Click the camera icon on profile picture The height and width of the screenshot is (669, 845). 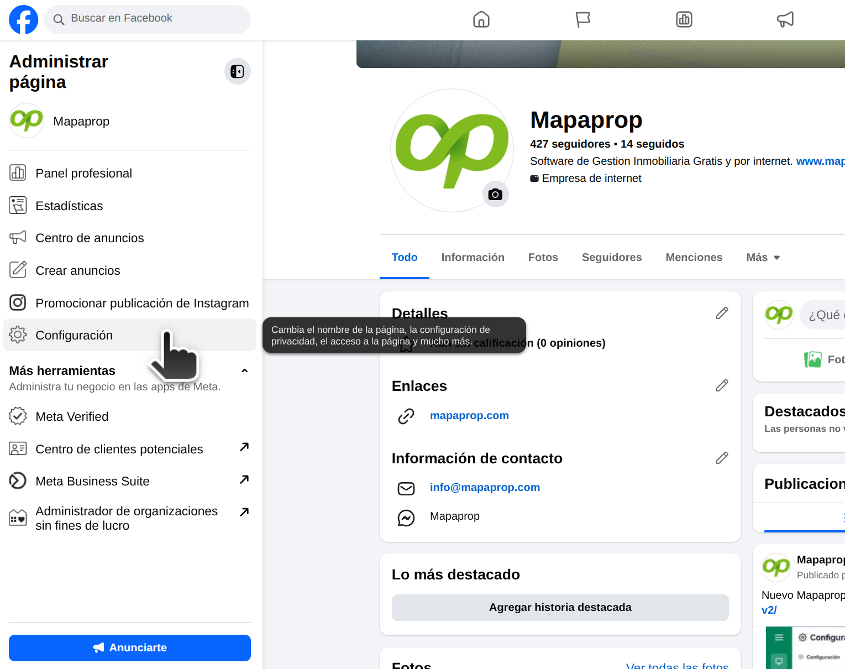tap(496, 194)
